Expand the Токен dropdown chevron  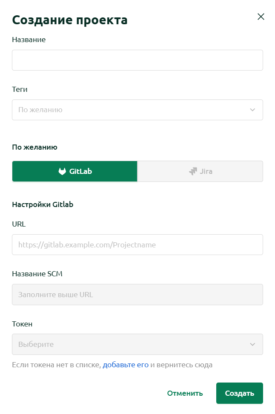tap(252, 344)
